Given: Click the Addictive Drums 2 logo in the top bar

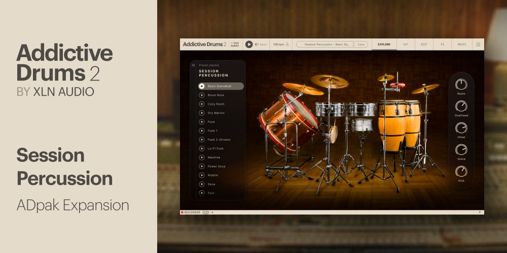Looking at the screenshot, I should [205, 44].
